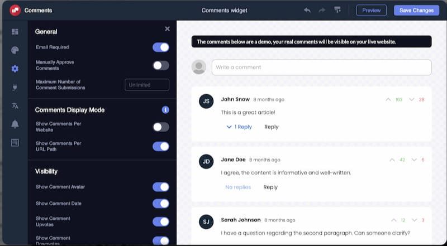This screenshot has width=447, height=246.
Task: Enable Show Comments Per Website toggle
Action: tap(161, 127)
